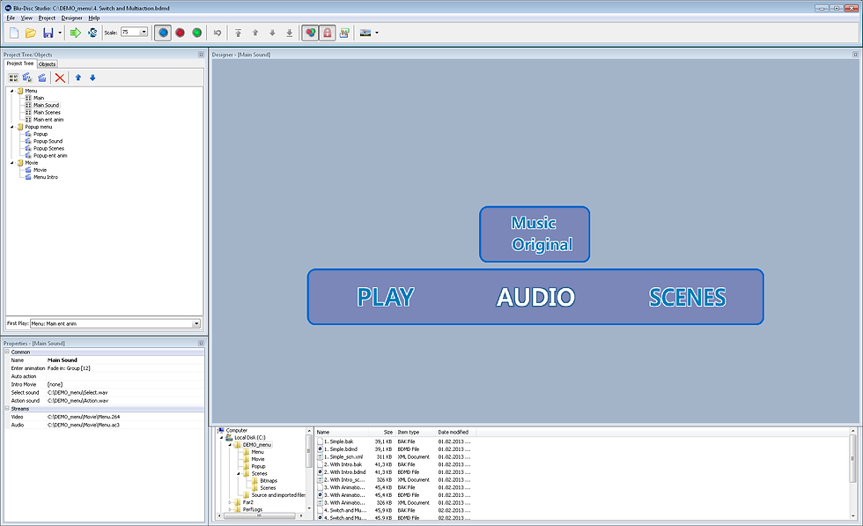Image resolution: width=863 pixels, height=526 pixels.
Task: Open the File menu
Action: [x=11, y=19]
